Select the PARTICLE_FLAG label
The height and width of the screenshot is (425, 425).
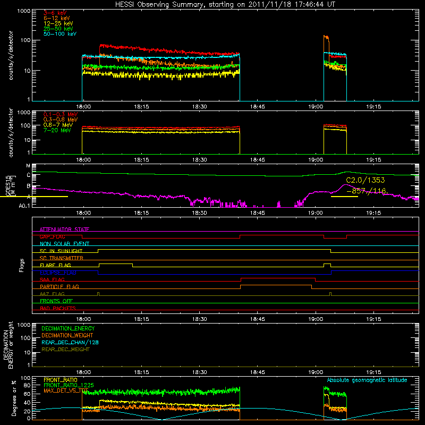[x=59, y=286]
